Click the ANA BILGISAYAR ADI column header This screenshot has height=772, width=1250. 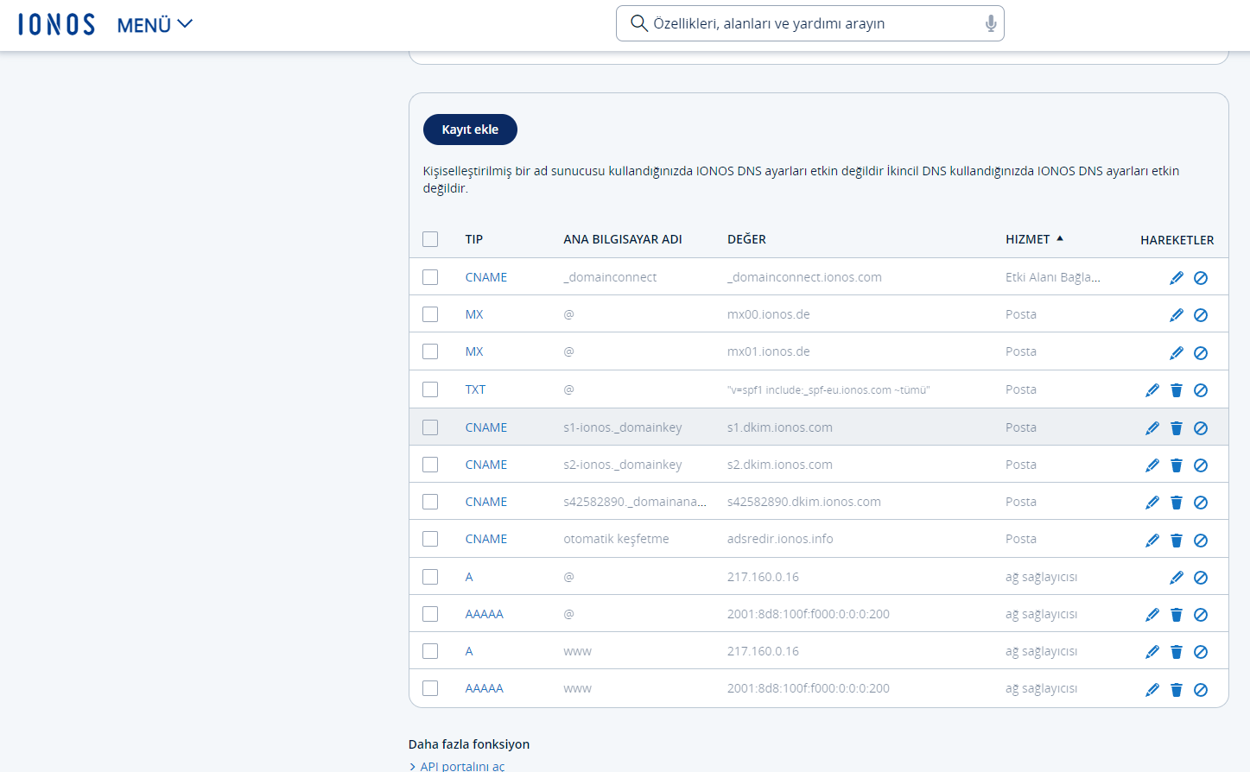[x=623, y=239]
